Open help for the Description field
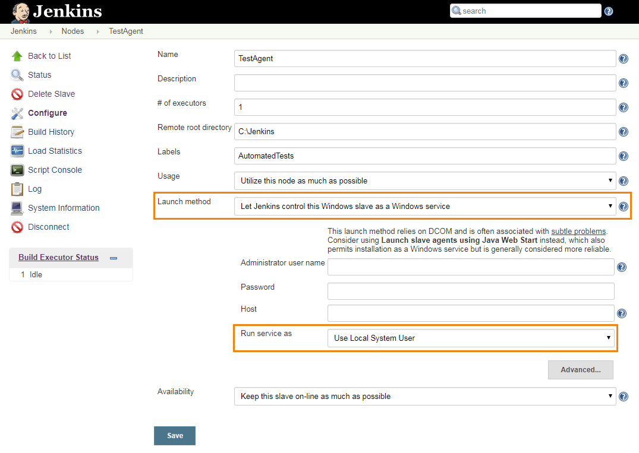The width and height of the screenshot is (639, 453). pyautogui.click(x=623, y=83)
